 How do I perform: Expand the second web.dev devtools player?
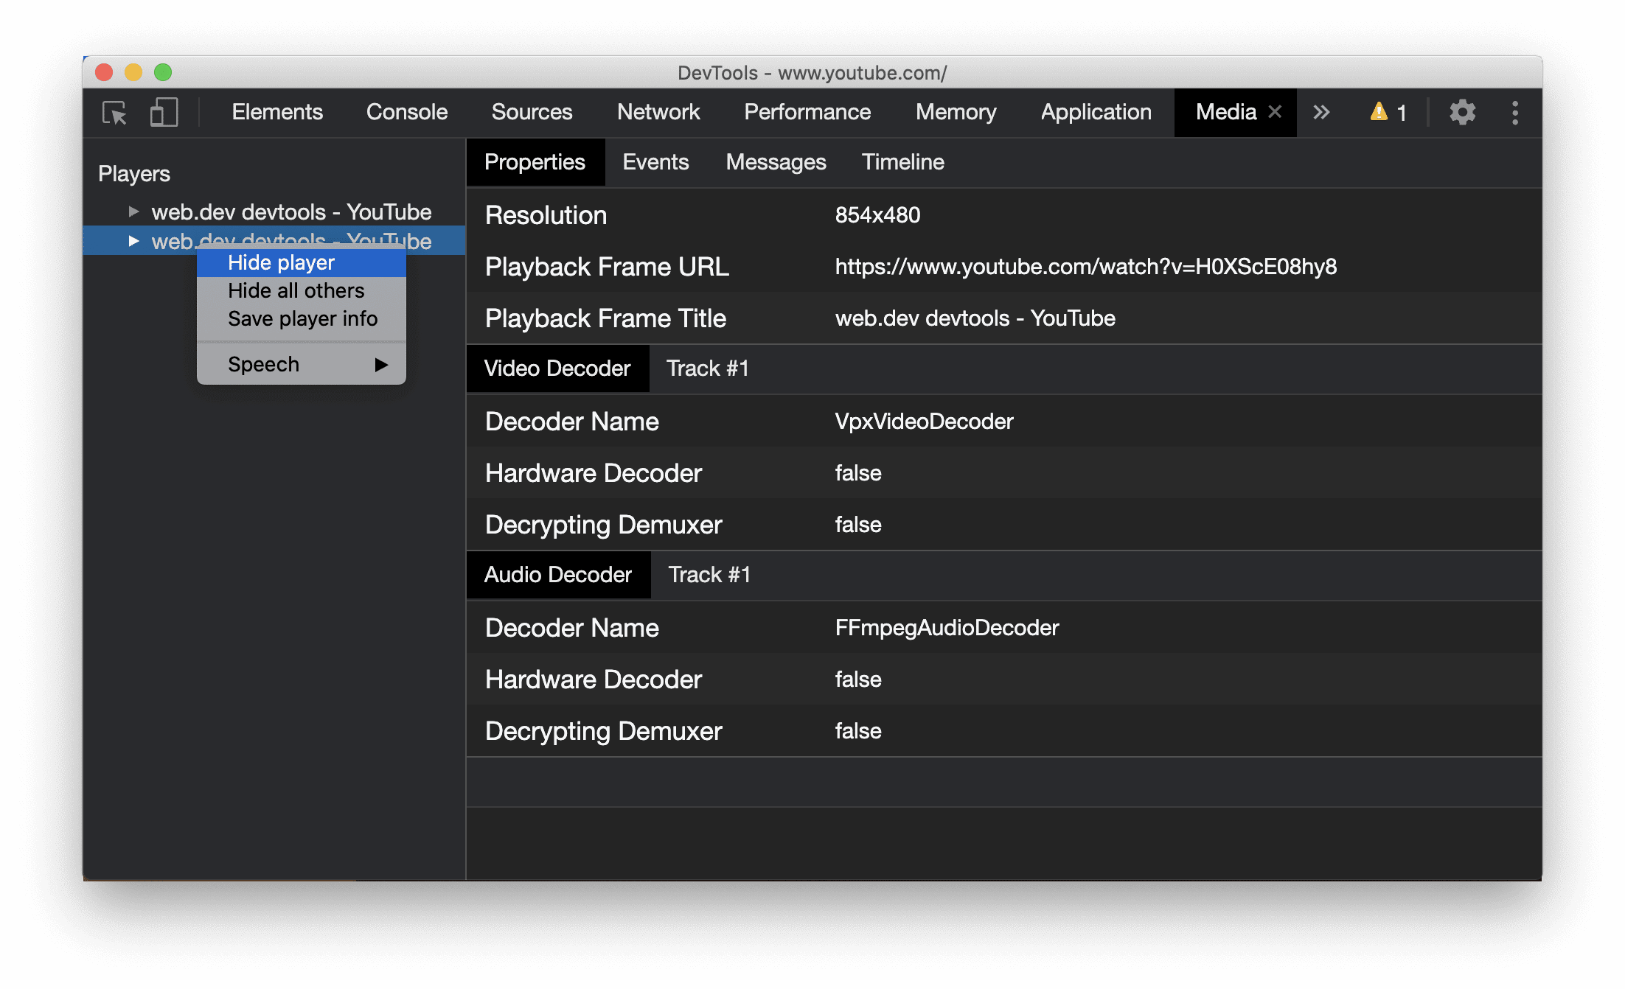[132, 239]
